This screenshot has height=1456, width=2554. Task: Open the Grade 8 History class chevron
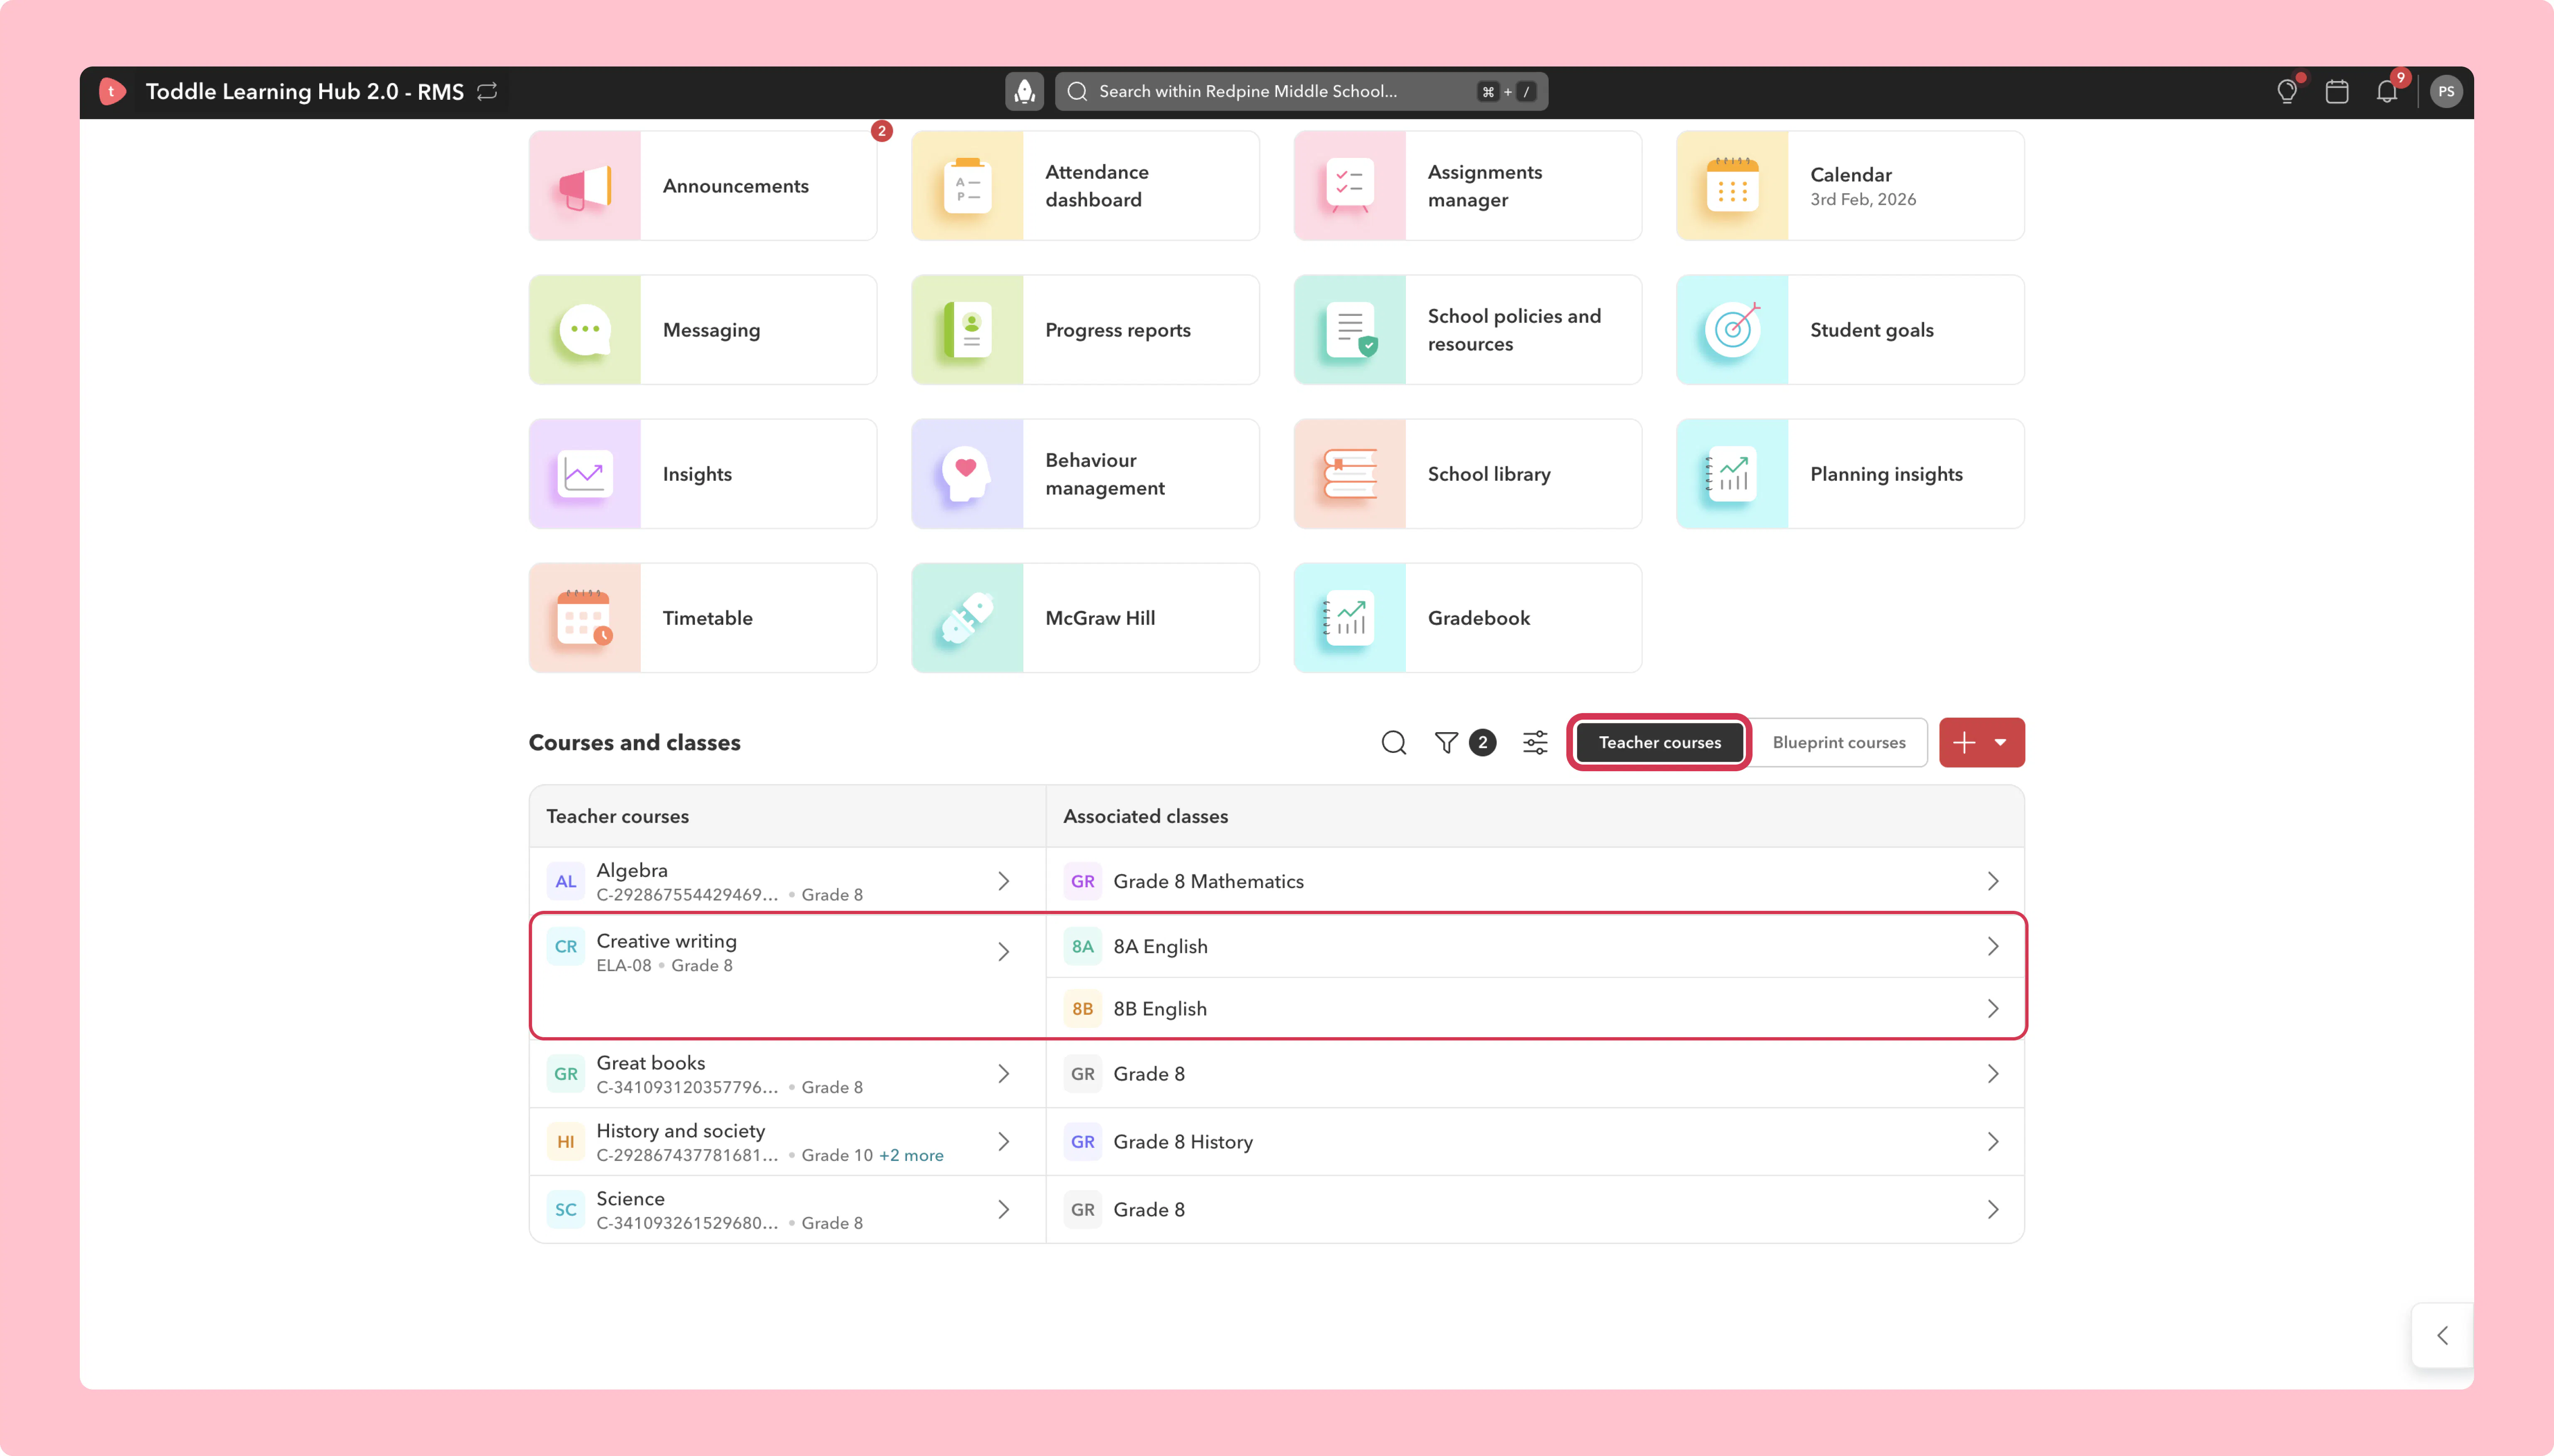tap(1993, 1142)
